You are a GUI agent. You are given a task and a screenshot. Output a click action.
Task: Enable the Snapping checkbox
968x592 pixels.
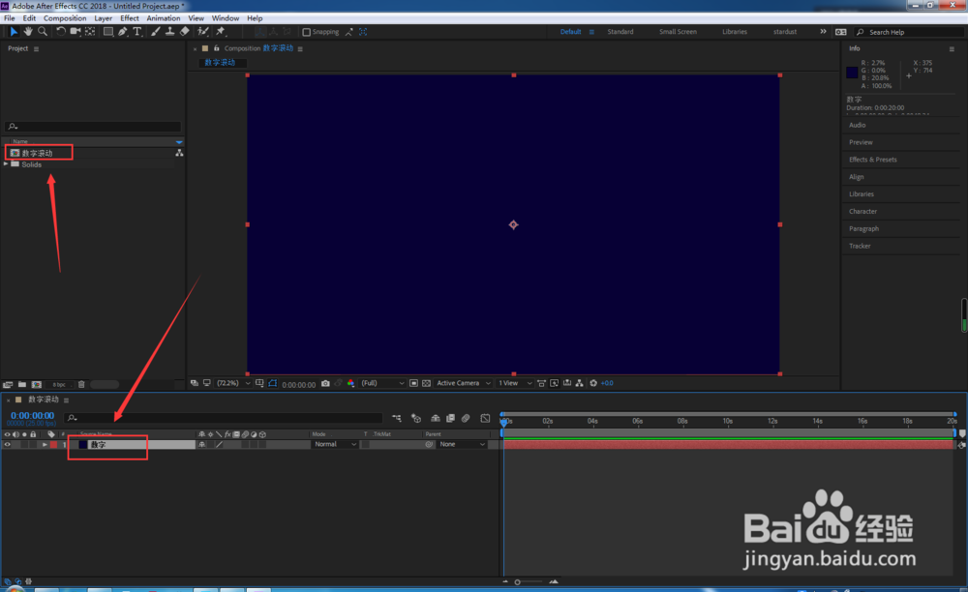(x=306, y=32)
